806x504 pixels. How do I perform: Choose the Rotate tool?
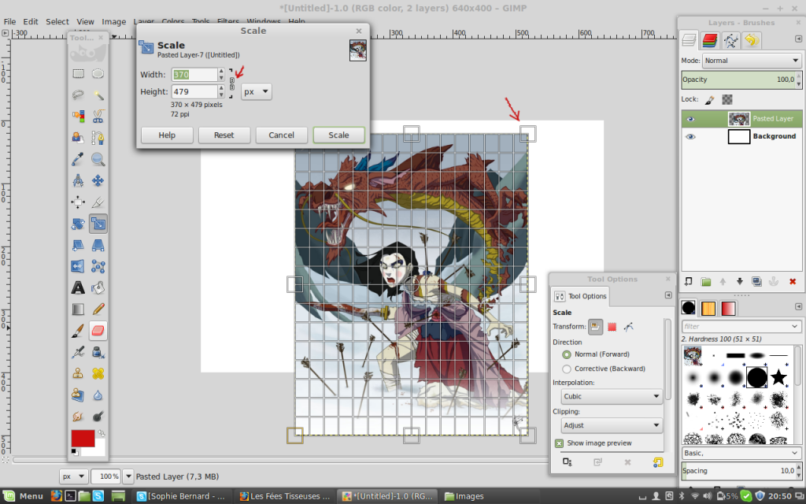pos(78,224)
